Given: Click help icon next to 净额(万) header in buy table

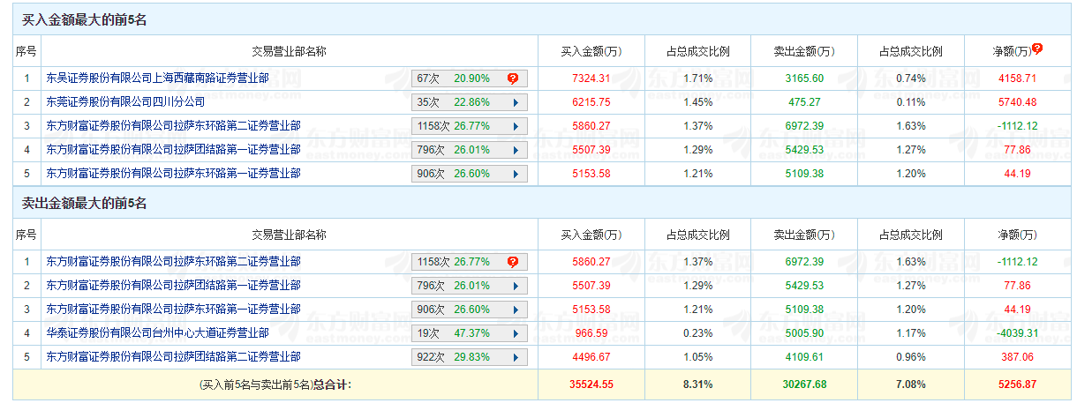Looking at the screenshot, I should tap(1037, 49).
